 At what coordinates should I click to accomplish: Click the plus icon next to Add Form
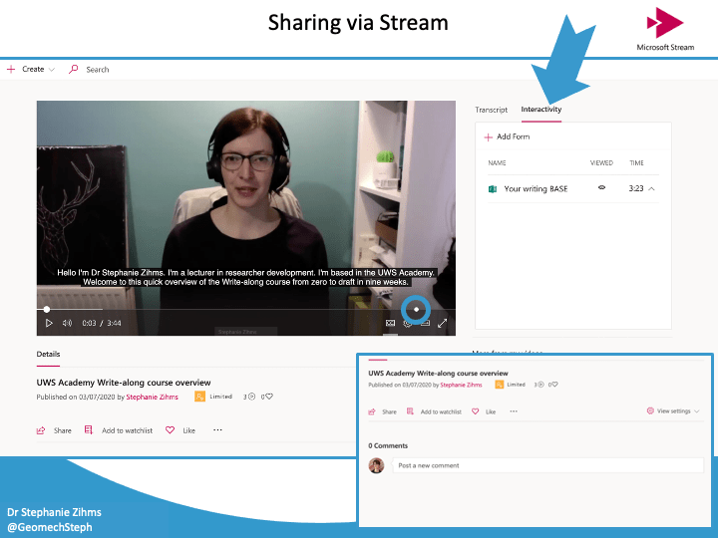(488, 136)
